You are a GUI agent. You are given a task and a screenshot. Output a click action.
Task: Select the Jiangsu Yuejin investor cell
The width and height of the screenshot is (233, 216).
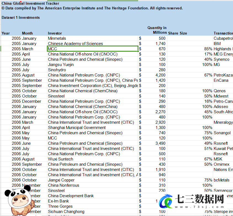tap(93, 65)
